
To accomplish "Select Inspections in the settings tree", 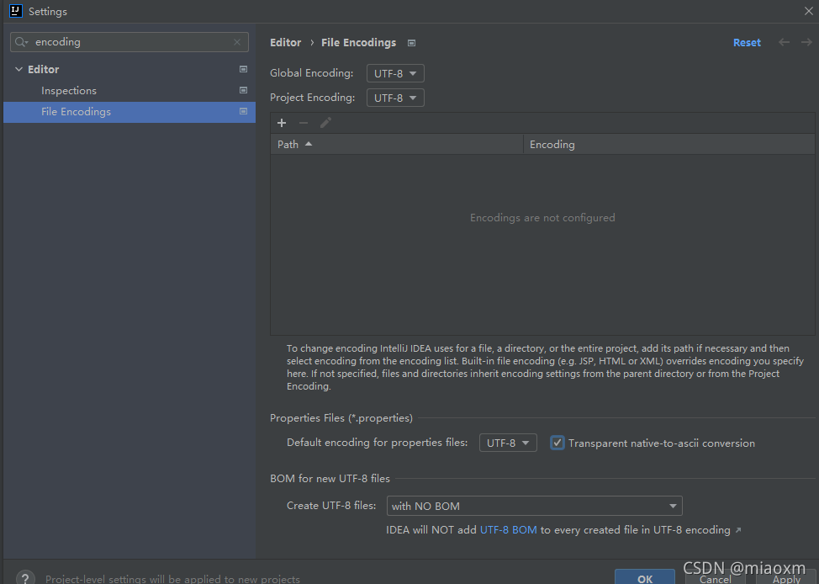I will point(69,90).
